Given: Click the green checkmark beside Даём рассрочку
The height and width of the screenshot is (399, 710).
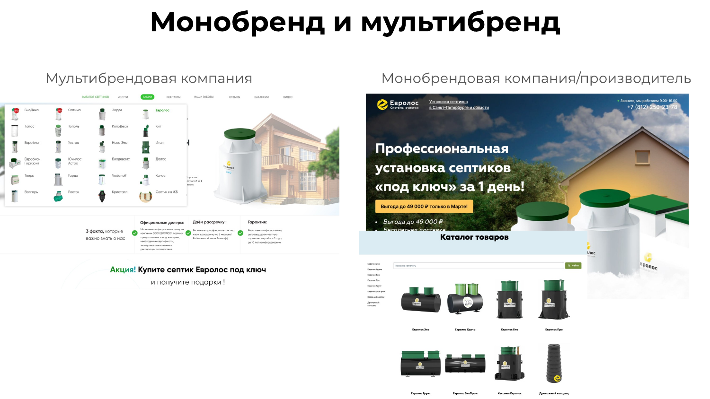Looking at the screenshot, I should [188, 233].
